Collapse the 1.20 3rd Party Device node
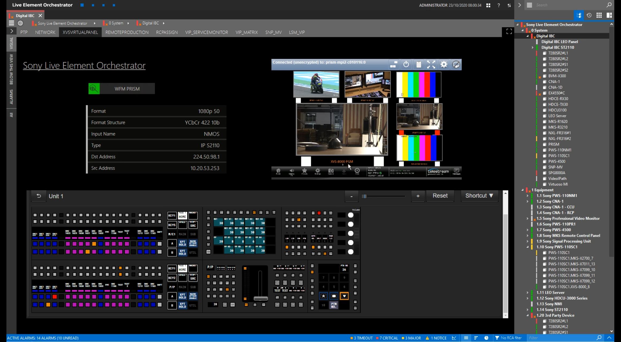 [x=528, y=315]
